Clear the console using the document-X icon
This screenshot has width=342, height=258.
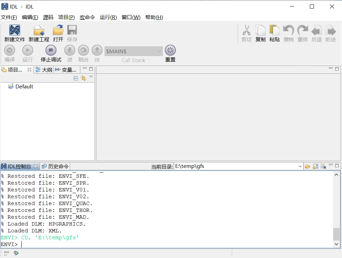[x=323, y=167]
